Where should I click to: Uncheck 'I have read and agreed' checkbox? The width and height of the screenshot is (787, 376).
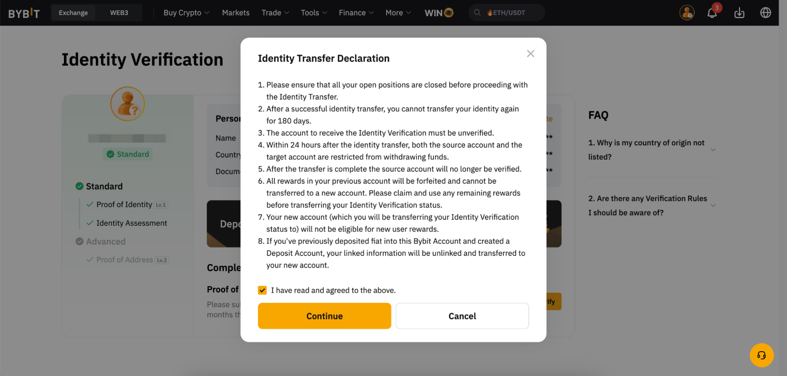point(262,290)
